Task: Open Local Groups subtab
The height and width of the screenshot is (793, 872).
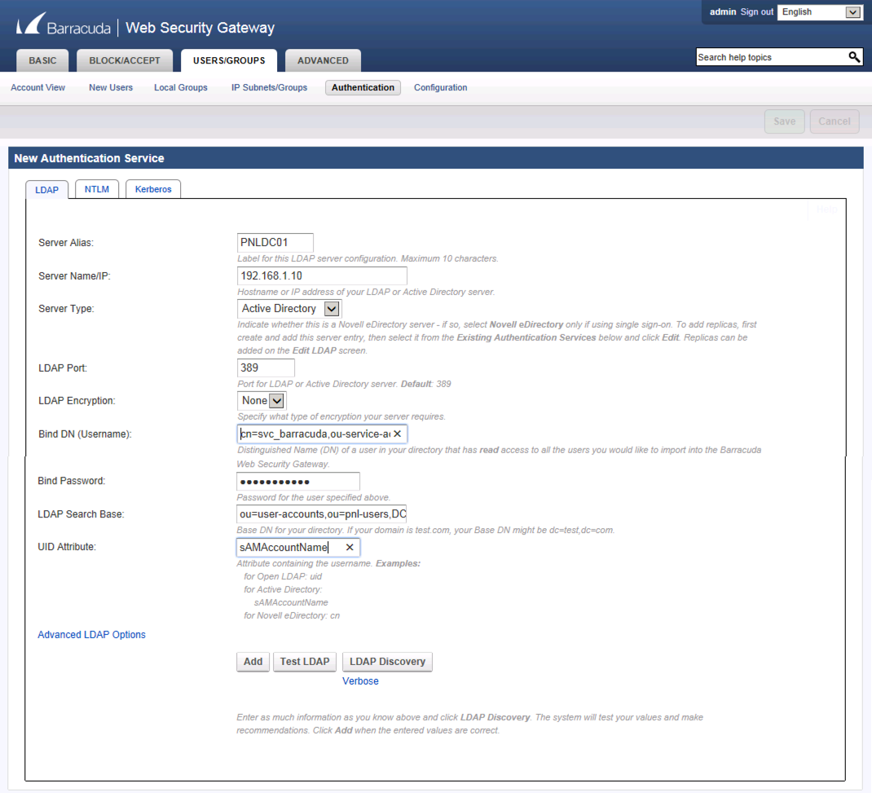Action: pyautogui.click(x=181, y=87)
